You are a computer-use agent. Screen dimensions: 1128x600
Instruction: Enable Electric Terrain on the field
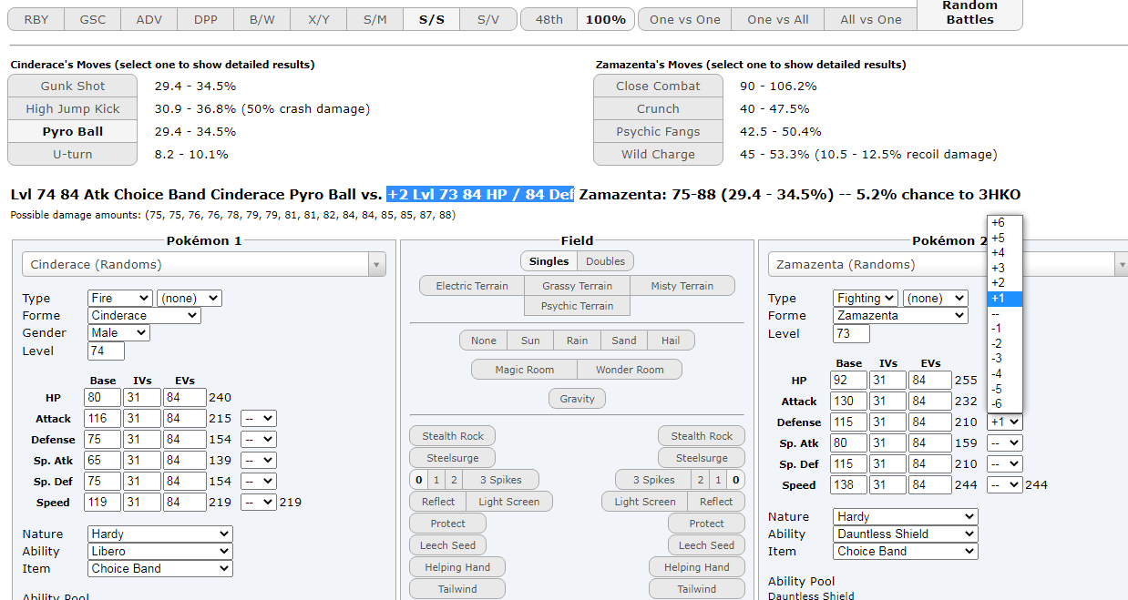click(x=472, y=286)
